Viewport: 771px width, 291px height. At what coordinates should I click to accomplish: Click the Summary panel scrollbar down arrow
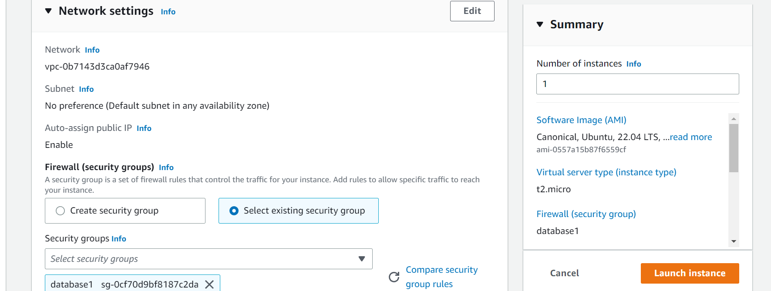click(x=734, y=241)
